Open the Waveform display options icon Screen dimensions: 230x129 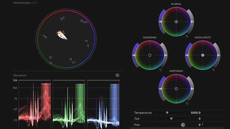(118, 75)
